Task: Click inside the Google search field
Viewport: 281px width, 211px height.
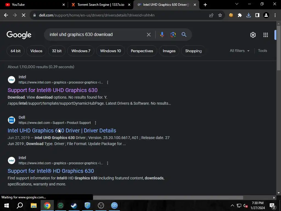Action: [97, 34]
